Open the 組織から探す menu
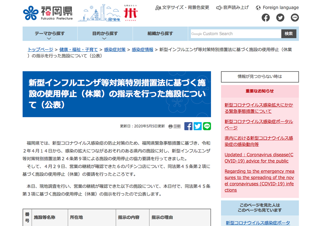Image resolution: width=323 pixels, height=226 pixels. click(160, 34)
